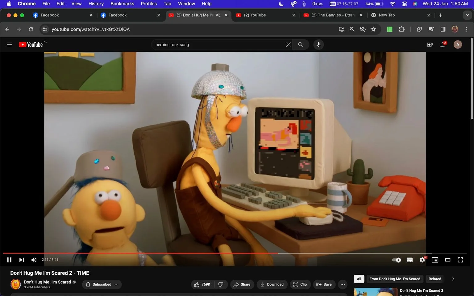Pause the video playback
Screen dimensions: 474x296
(x=9, y=260)
